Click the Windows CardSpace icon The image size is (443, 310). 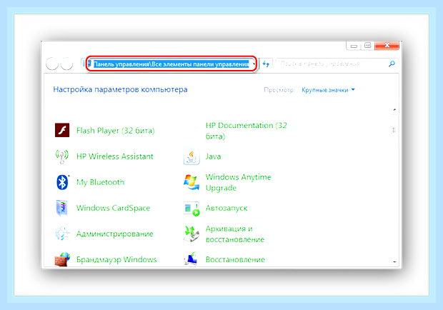[x=62, y=208]
